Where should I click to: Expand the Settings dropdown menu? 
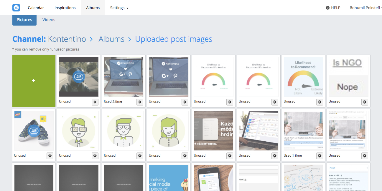tap(119, 8)
